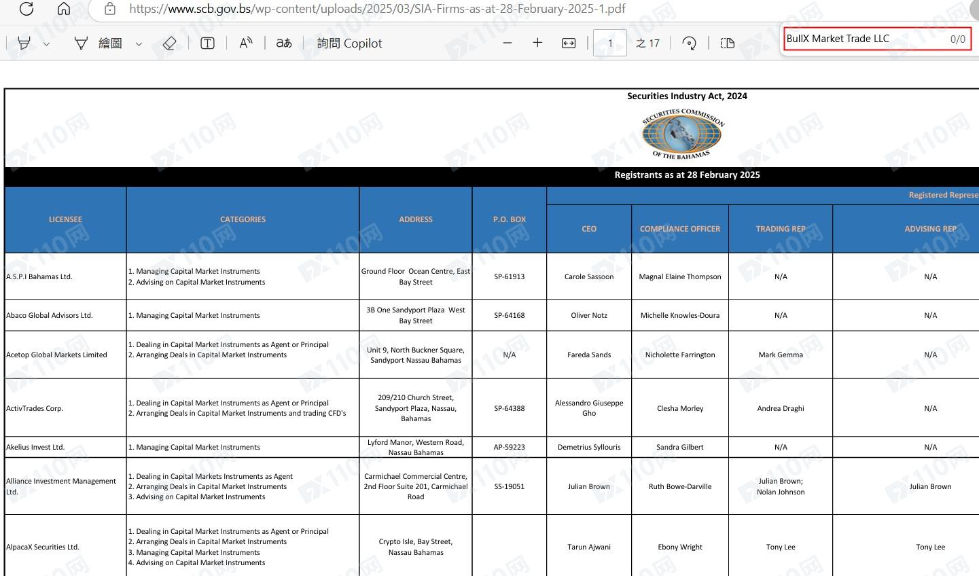The height and width of the screenshot is (576, 979).
Task: Select licensee Akelius Invest Ltd.
Action: 35,447
